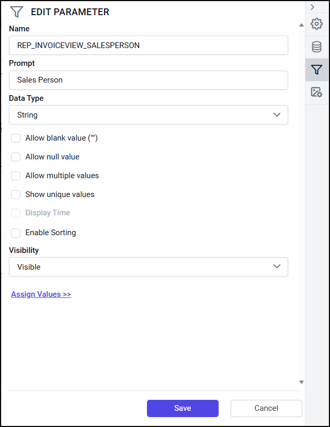Viewport: 330px width, 427px height.
Task: Open the properties gear icon in sidebar
Action: coord(316,24)
